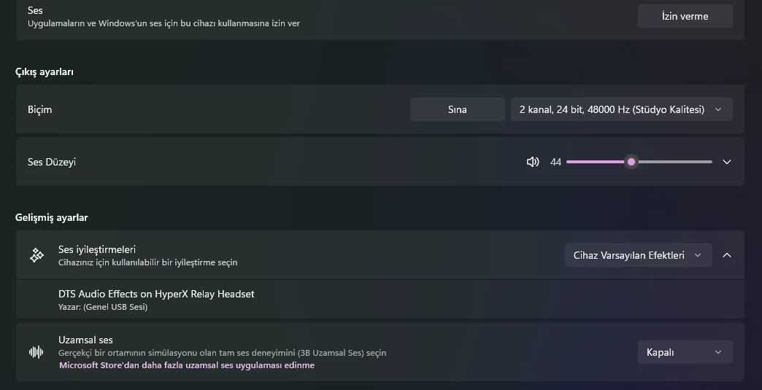The image size is (762, 390).
Task: Mute the speaker icon beside volume 44
Action: [x=533, y=162]
